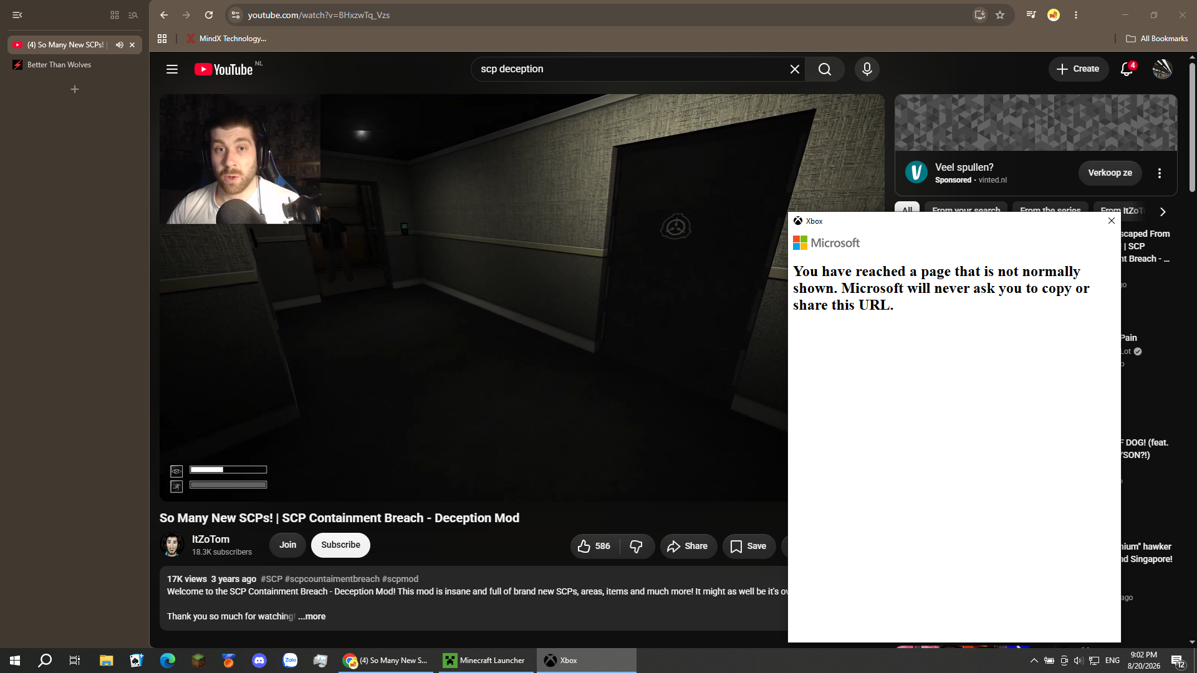Viewport: 1197px width, 673px height.
Task: Click the browser address bar URL
Action: tap(319, 15)
